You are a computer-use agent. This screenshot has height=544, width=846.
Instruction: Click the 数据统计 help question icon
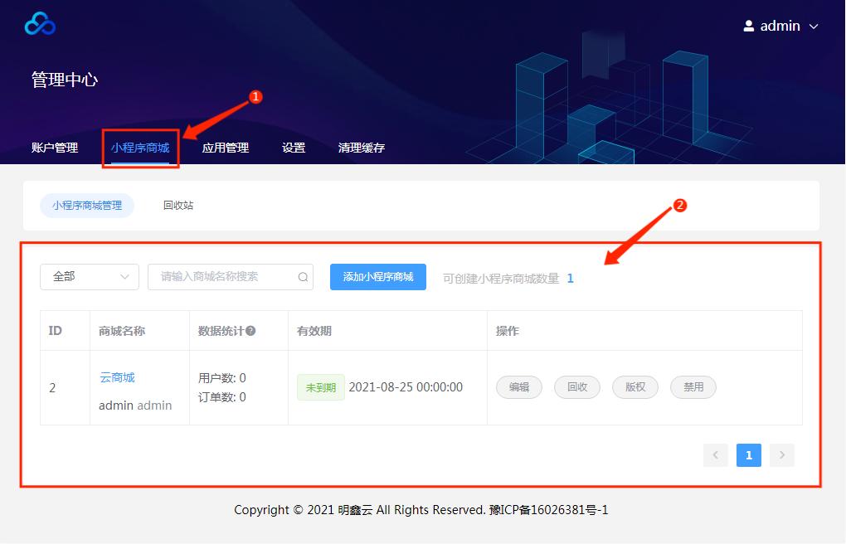(x=250, y=331)
